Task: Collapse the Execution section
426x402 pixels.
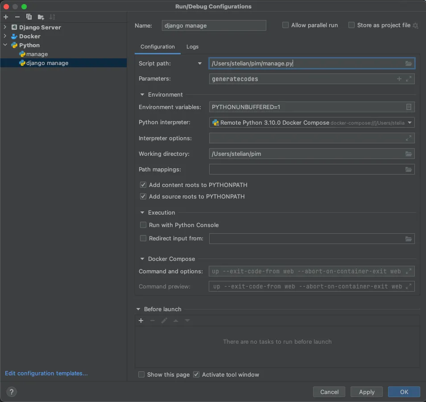Action: (x=142, y=212)
